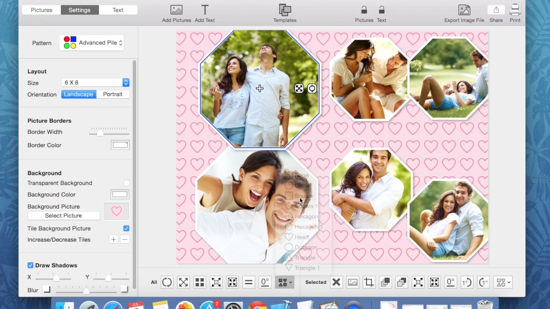550x309 pixels.
Task: Switch to the Pictures tab
Action: click(42, 10)
